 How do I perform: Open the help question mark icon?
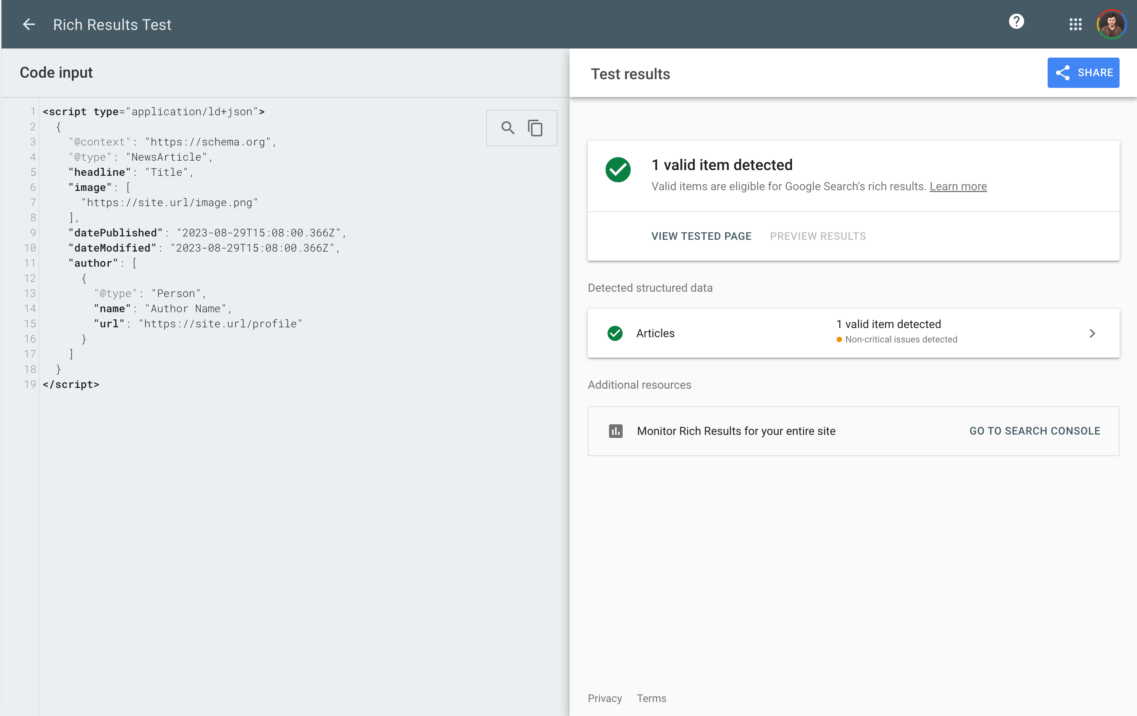pos(1016,22)
